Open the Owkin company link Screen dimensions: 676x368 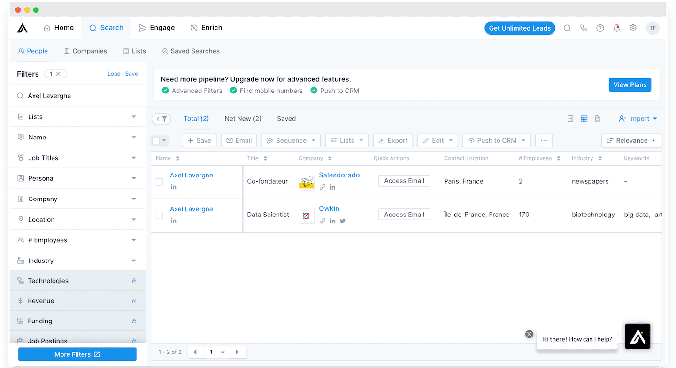[x=329, y=208]
